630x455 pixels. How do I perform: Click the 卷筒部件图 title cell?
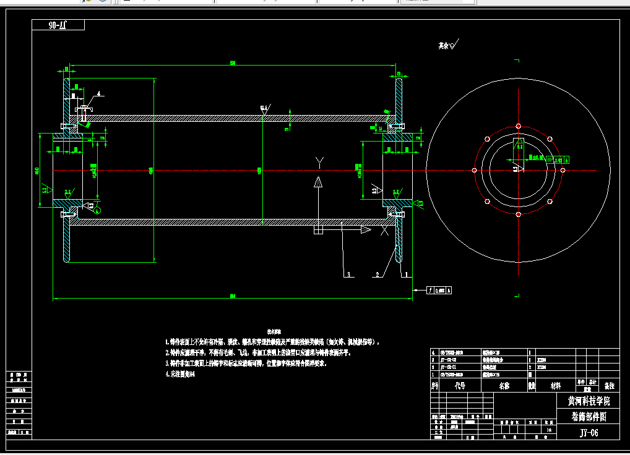tap(588, 417)
